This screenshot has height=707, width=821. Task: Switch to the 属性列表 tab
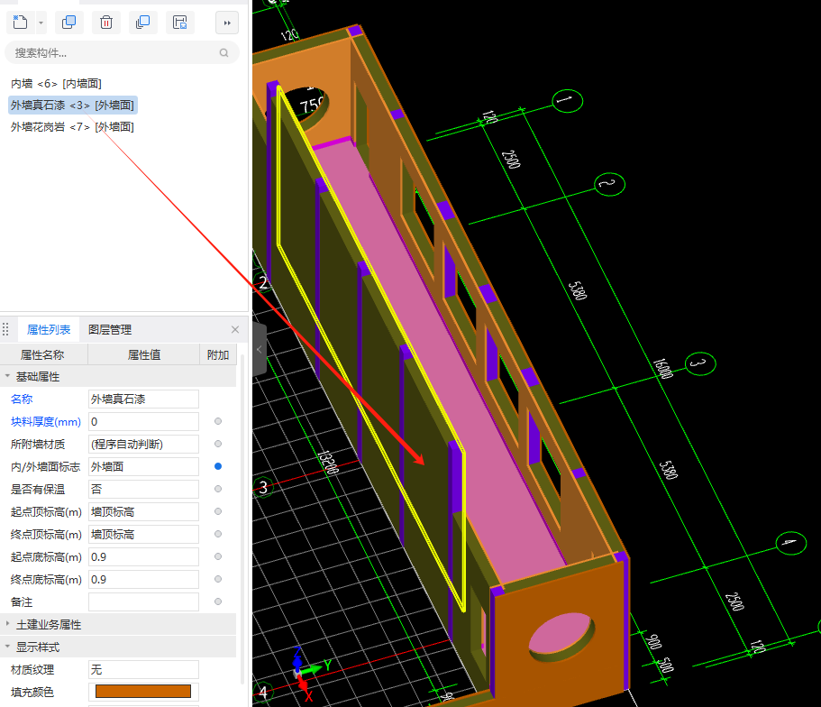(49, 330)
